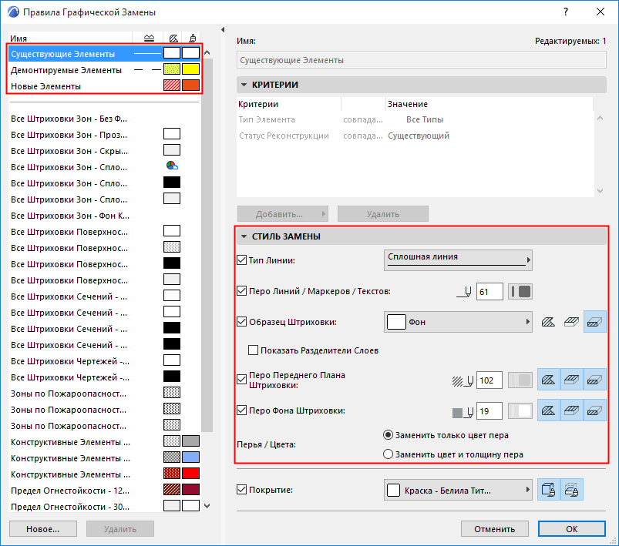Image resolution: width=619 pixels, height=546 pixels.
Task: Click the background pen color swatch beside 19
Action: click(520, 411)
